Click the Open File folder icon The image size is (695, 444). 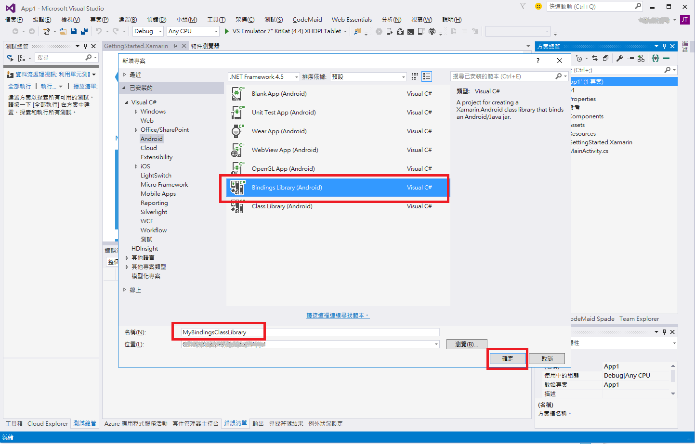point(63,31)
